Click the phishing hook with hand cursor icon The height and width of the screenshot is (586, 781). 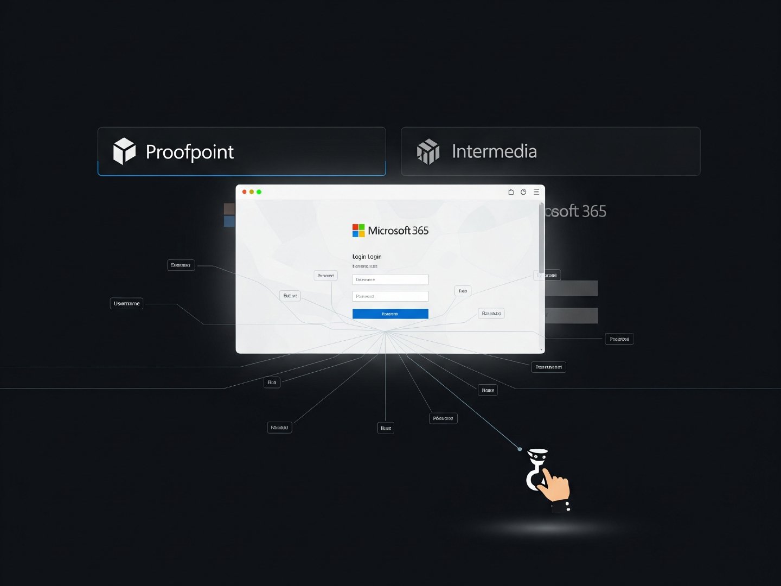tap(548, 480)
